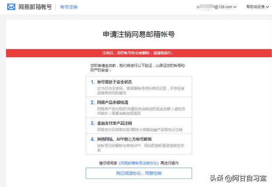The height and width of the screenshot is (187, 272).
Task: Click description 网易支付及网易白条/理财/小贷等金融产品需先行注销
Action: pyautogui.click(x=140, y=130)
